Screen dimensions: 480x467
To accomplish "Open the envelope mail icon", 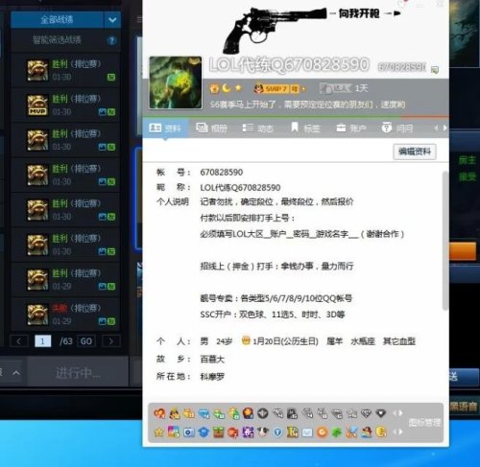I will pyautogui.click(x=307, y=432).
